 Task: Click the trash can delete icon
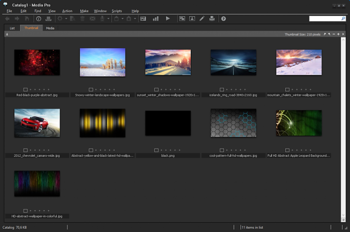point(82,19)
